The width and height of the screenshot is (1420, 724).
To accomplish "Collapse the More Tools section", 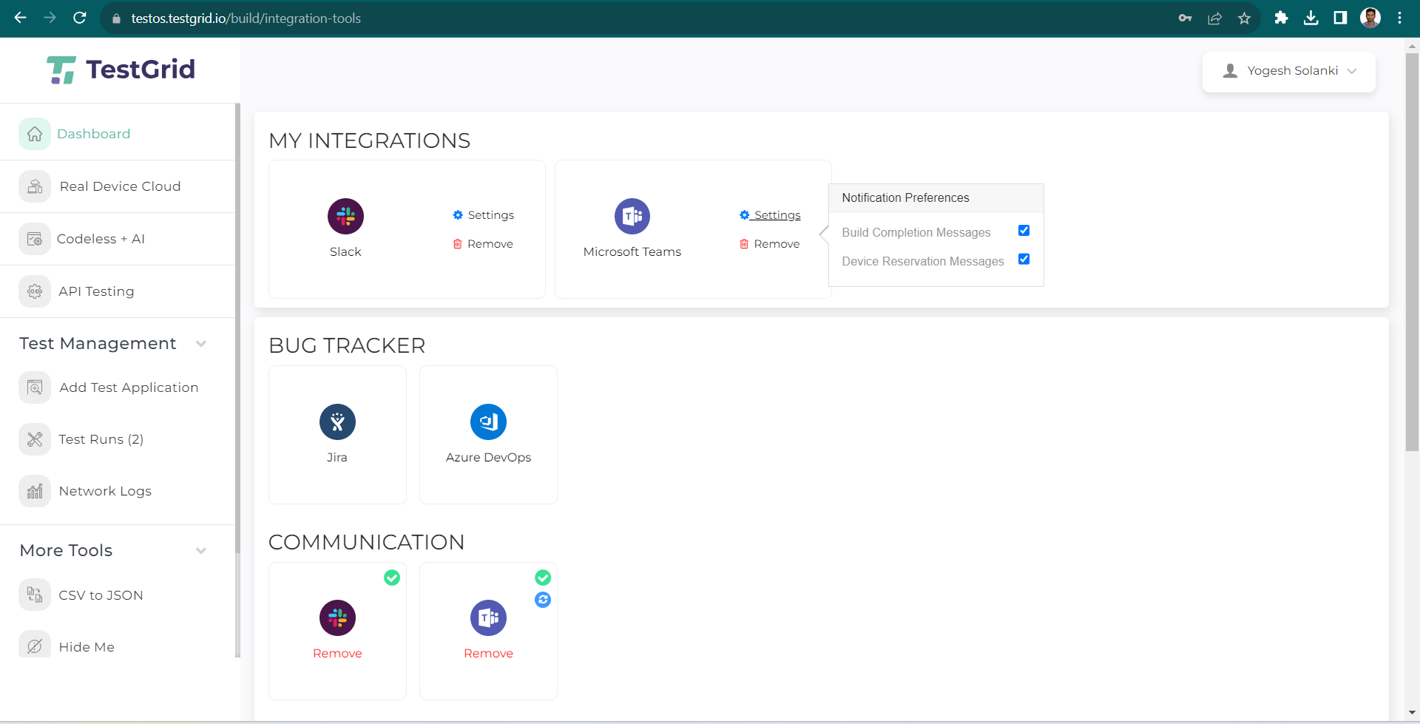I will pos(200,551).
